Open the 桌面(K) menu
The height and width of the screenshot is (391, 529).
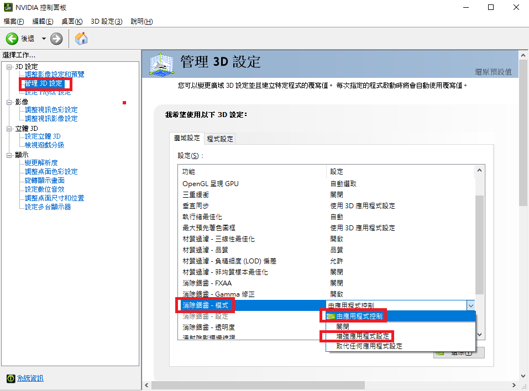tap(72, 22)
